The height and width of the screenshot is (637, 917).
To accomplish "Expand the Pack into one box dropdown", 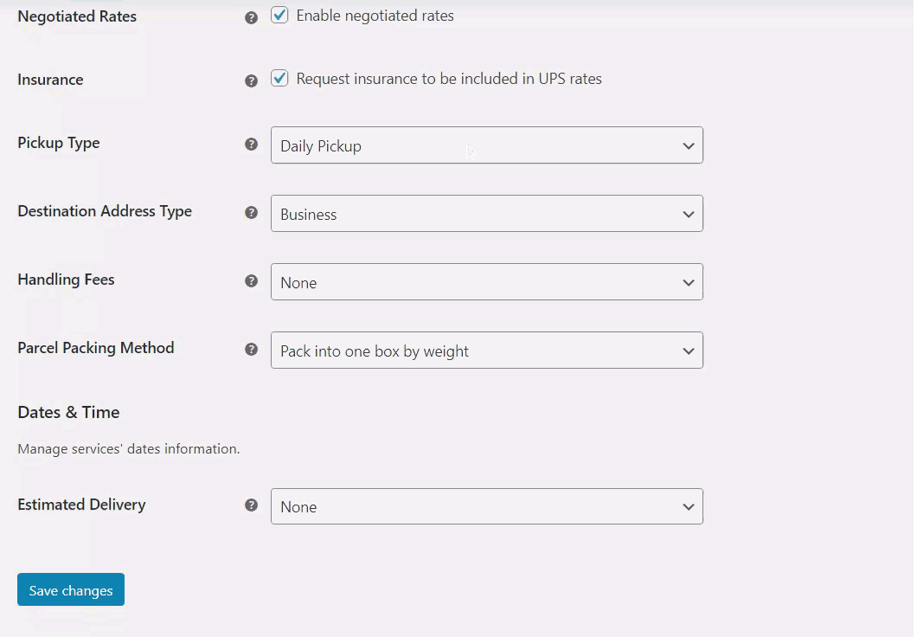I will pyautogui.click(x=486, y=351).
